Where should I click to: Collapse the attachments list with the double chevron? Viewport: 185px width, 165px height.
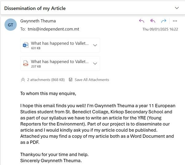(x=23, y=80)
